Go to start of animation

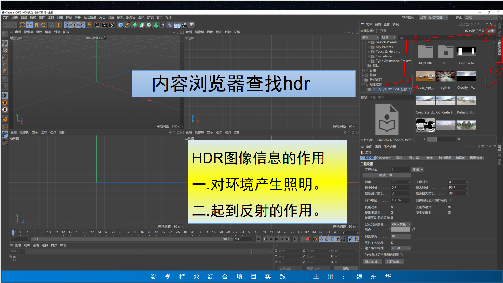pos(258,239)
